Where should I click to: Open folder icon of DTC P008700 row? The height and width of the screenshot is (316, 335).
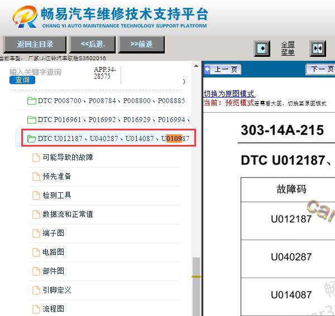(x=32, y=101)
